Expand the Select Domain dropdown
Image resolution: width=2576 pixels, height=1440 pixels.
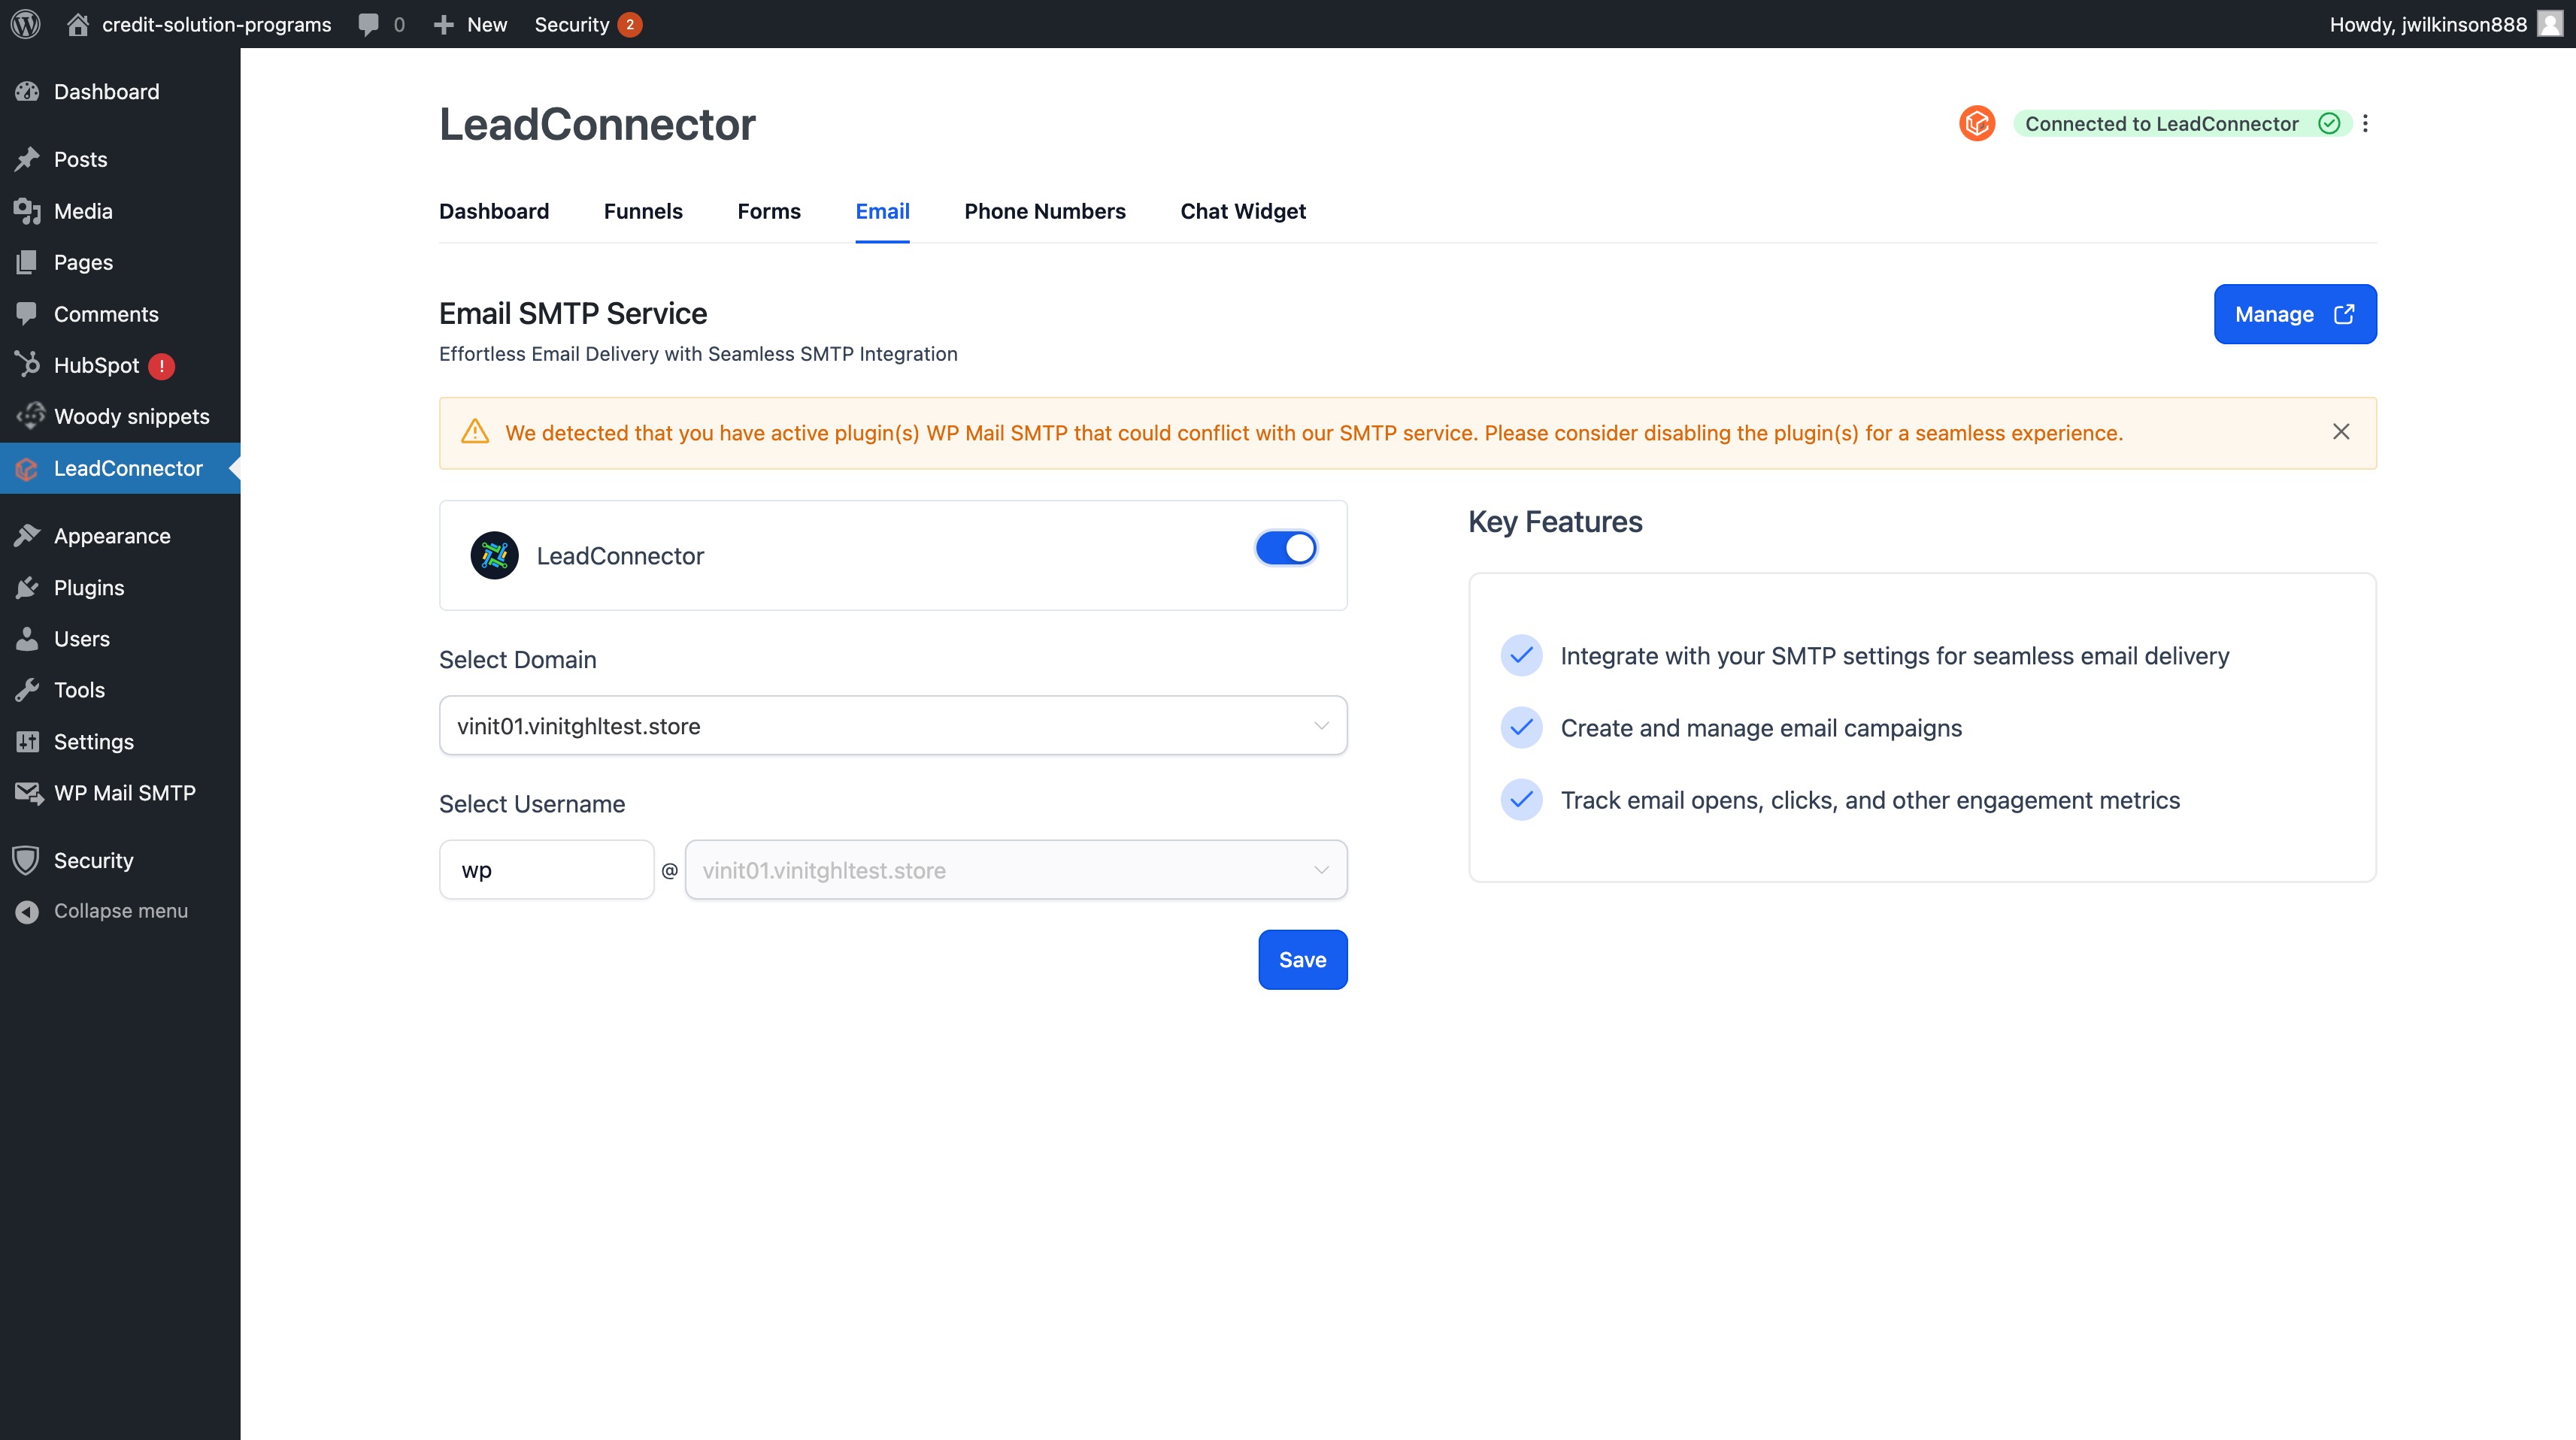click(x=892, y=725)
